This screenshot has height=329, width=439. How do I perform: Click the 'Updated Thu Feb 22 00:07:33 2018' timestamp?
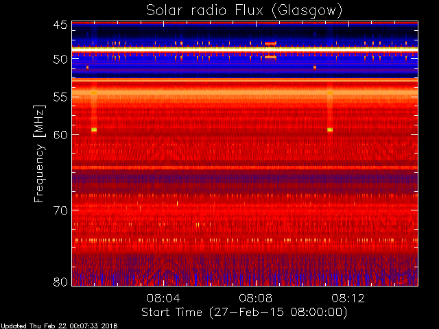point(59,326)
